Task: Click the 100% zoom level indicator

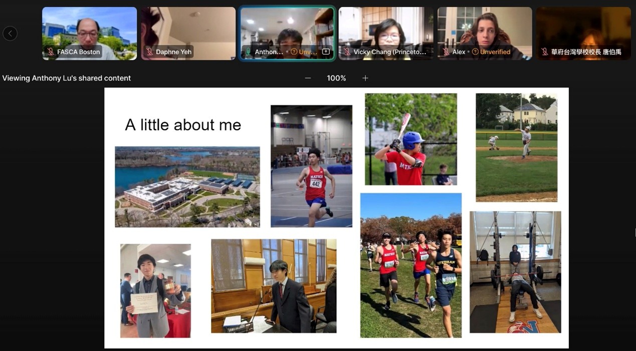Action: [336, 78]
